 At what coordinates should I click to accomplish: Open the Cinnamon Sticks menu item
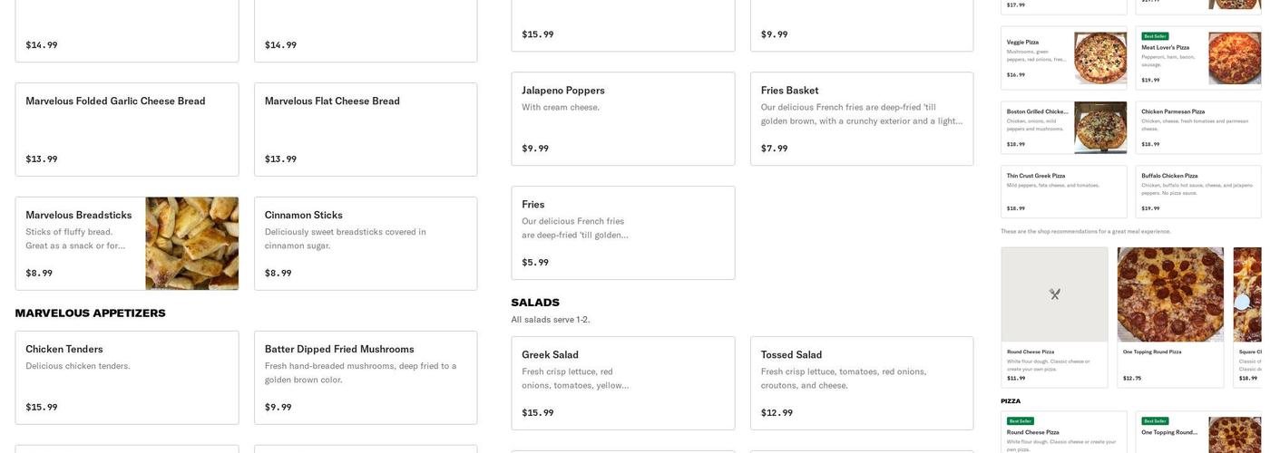[x=365, y=244]
